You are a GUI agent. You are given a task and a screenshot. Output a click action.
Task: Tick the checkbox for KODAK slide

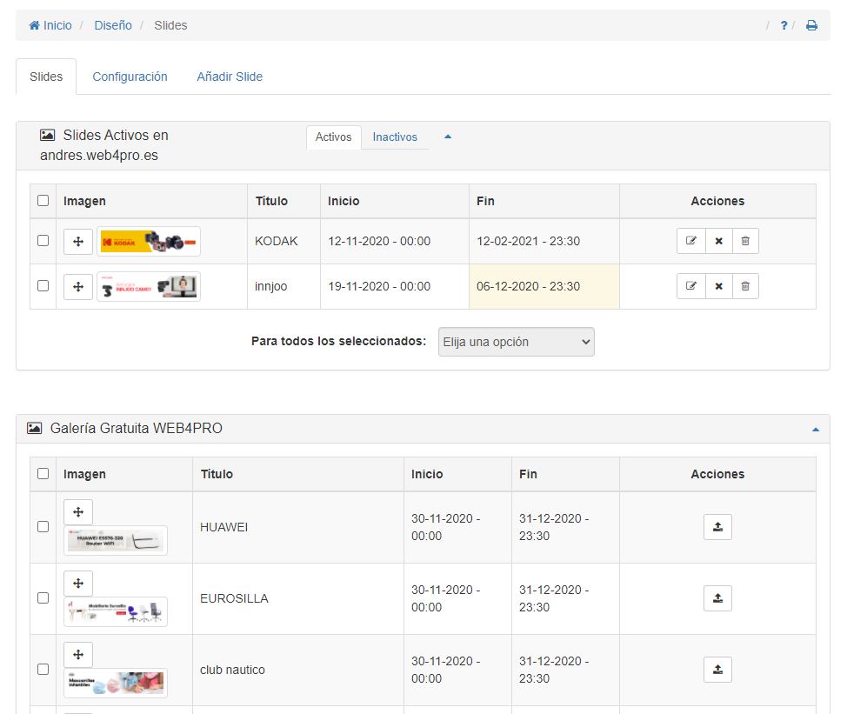[43, 241]
